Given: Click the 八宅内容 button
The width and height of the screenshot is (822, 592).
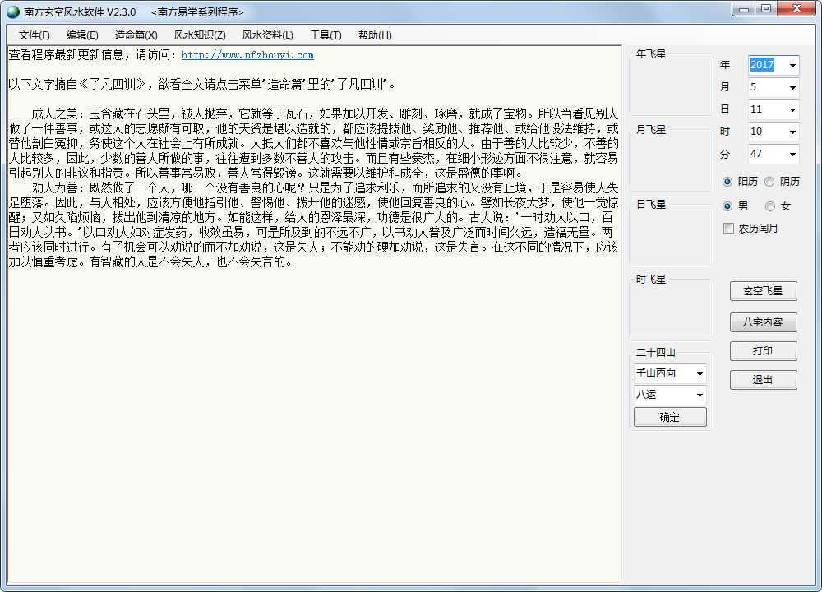Looking at the screenshot, I should [x=763, y=321].
